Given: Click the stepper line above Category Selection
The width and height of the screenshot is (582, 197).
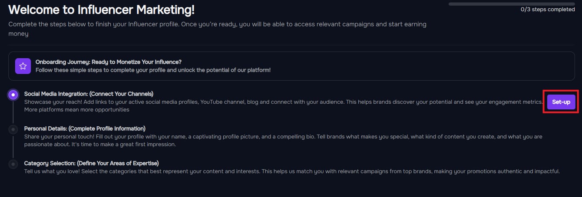Looking at the screenshot, I should [13, 147].
